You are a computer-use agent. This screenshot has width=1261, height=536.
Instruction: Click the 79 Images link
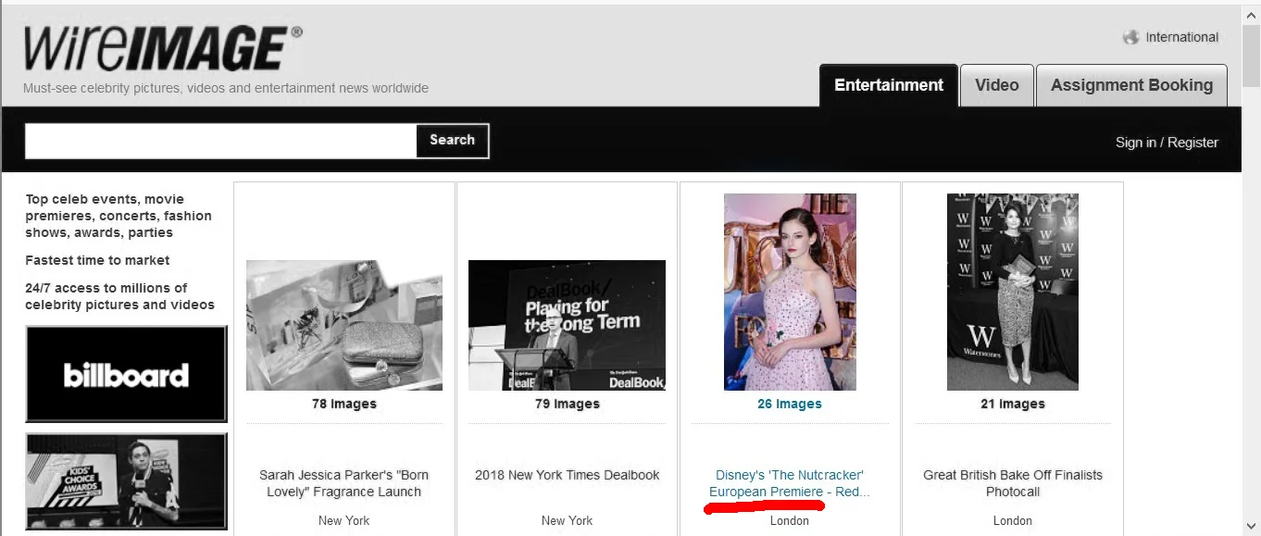pyautogui.click(x=568, y=404)
